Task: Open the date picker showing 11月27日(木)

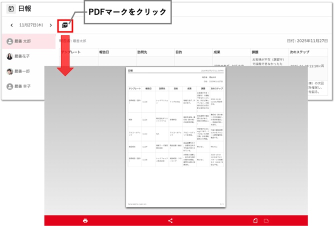Action: (31, 25)
